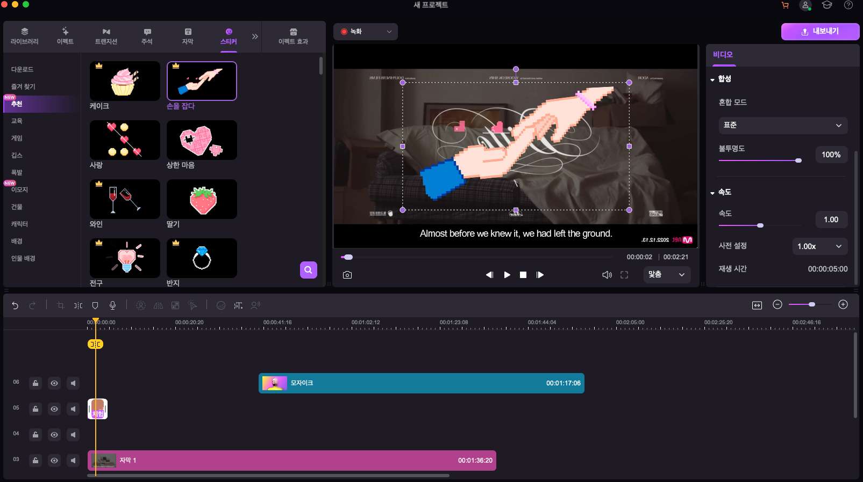Toggle visibility eye of track 04

click(x=54, y=435)
